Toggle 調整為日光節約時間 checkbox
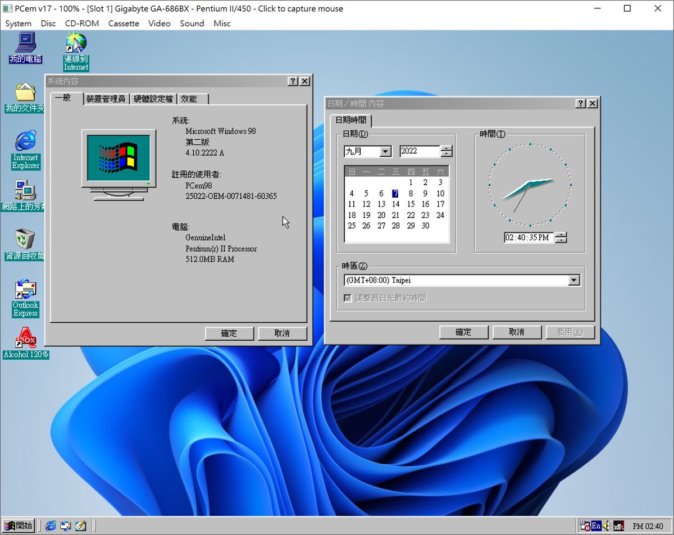 coord(348,298)
